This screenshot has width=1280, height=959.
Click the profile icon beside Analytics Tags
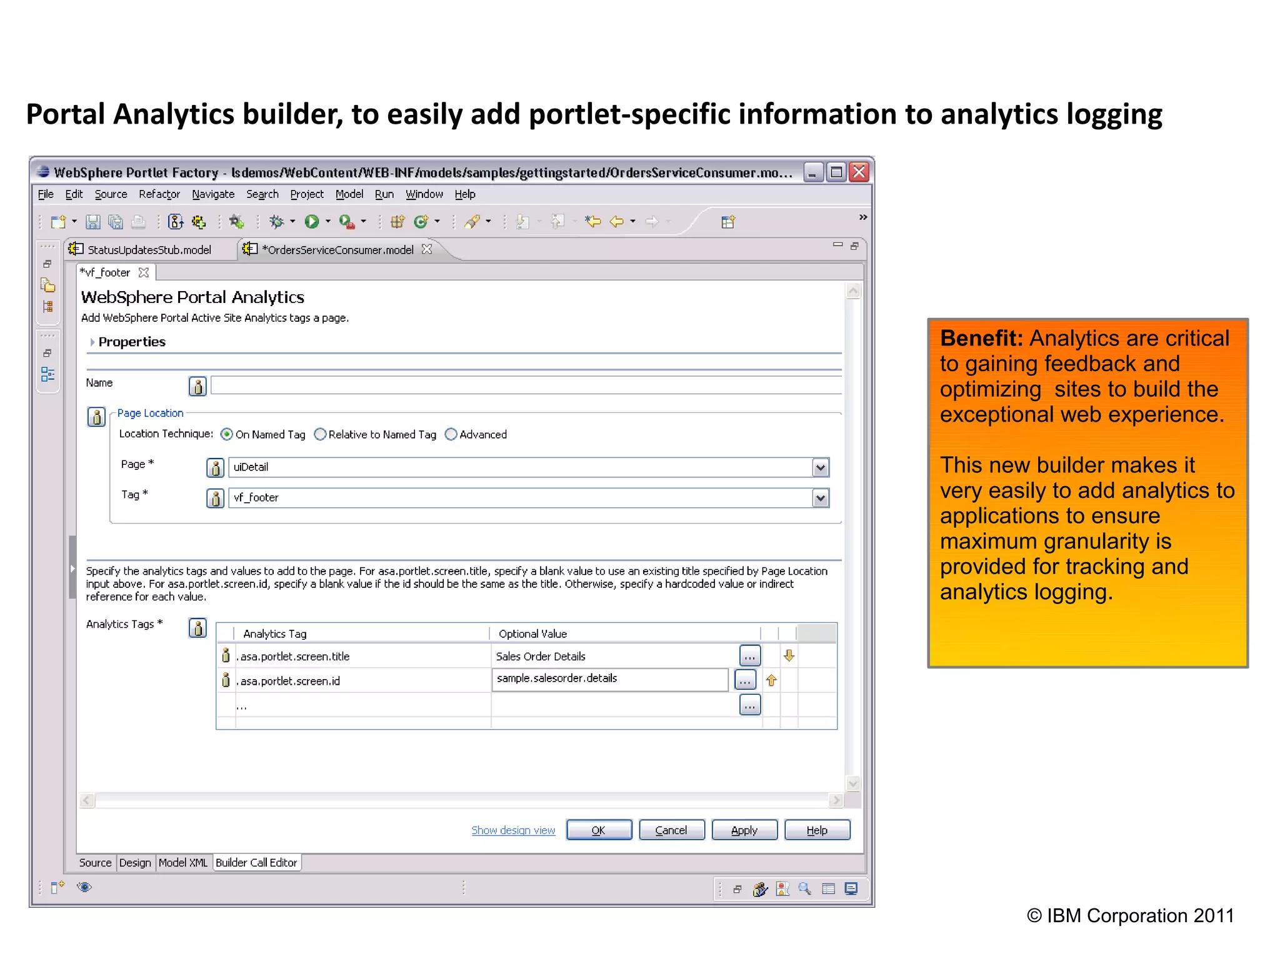pos(197,628)
